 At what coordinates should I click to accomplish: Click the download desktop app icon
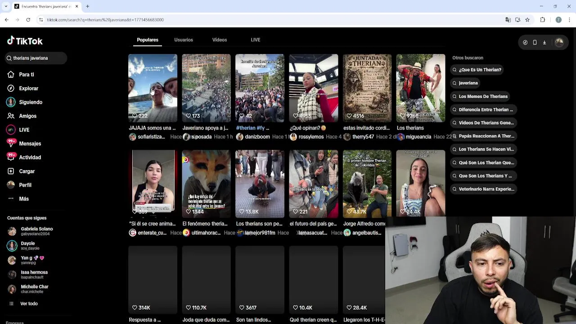pyautogui.click(x=544, y=42)
